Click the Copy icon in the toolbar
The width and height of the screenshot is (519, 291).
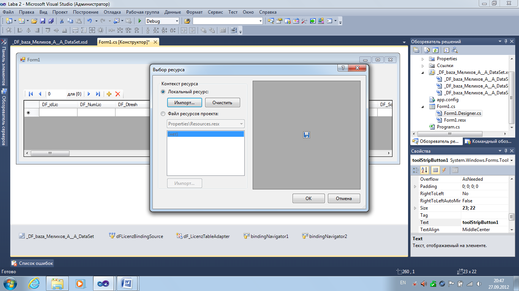coord(70,21)
